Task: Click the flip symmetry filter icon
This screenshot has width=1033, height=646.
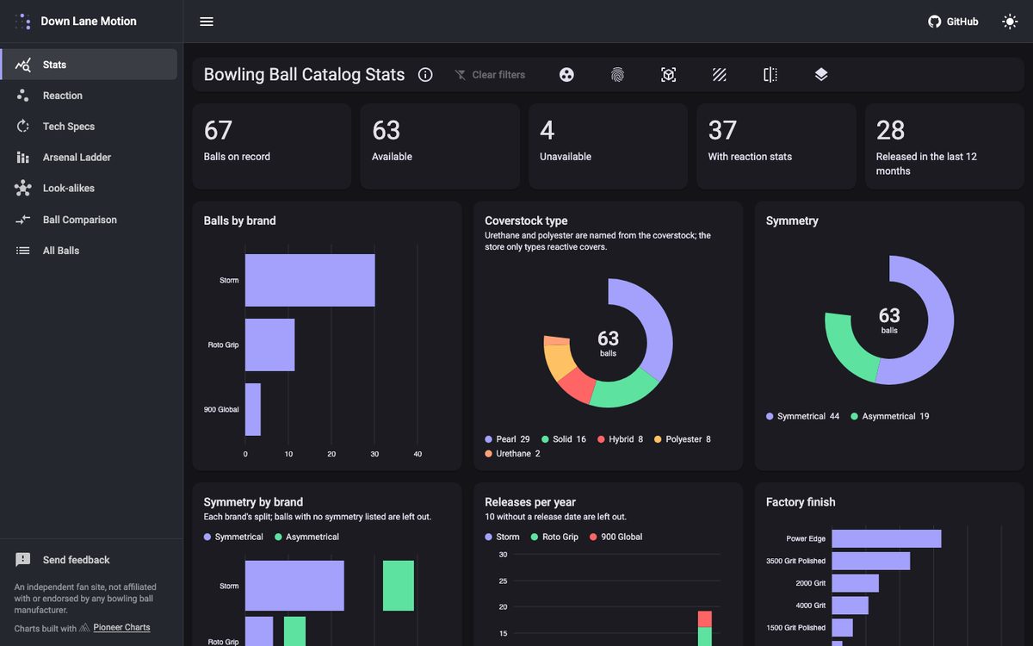Action: pyautogui.click(x=770, y=75)
